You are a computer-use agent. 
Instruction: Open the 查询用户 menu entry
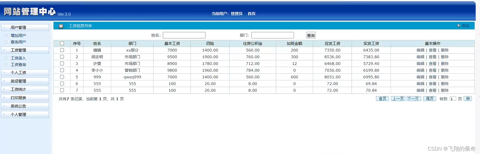(18, 42)
